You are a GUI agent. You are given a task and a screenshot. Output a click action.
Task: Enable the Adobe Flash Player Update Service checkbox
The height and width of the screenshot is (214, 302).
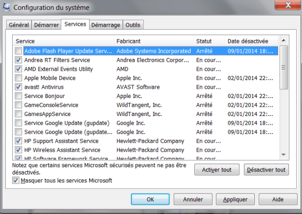tap(18, 51)
